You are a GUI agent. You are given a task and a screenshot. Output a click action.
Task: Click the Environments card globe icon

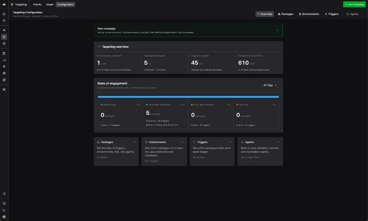click(147, 142)
